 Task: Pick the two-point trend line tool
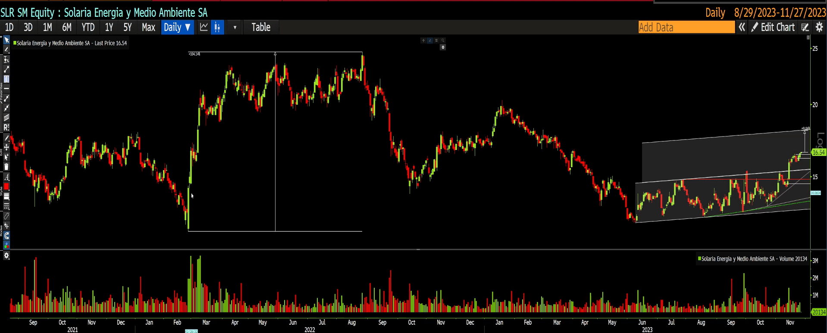click(x=6, y=69)
